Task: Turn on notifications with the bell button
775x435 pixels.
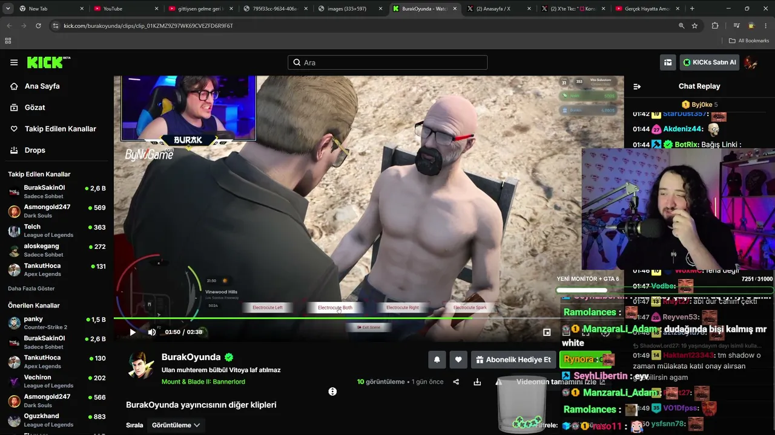Action: pyautogui.click(x=437, y=359)
